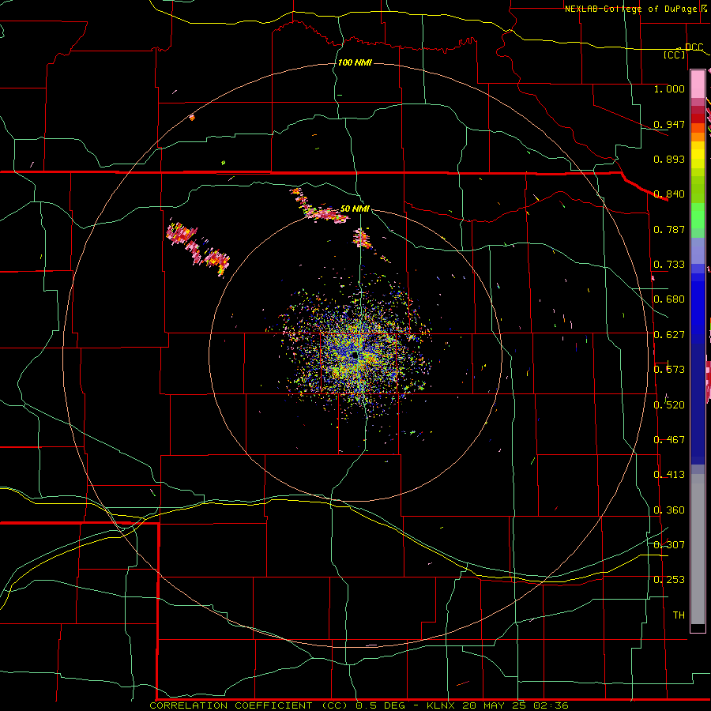The image size is (711, 711).
Task: Click the 50 NMI range ring label
Action: (x=355, y=209)
